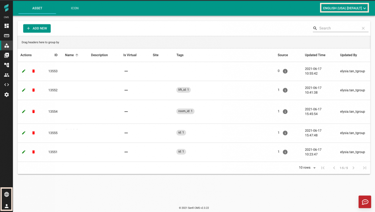Click inside the Search input field
The width and height of the screenshot is (375, 212).
click(337, 28)
